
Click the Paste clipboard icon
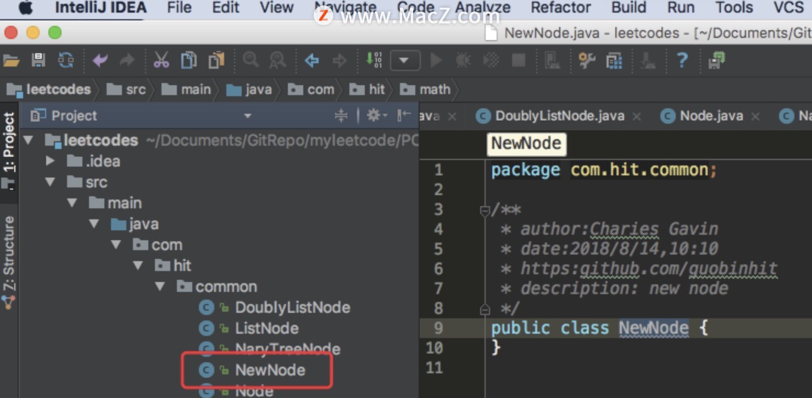coord(216,60)
